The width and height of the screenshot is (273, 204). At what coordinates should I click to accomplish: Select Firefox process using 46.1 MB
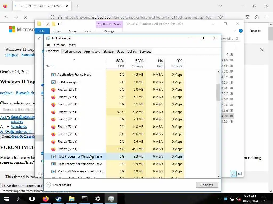114,149
